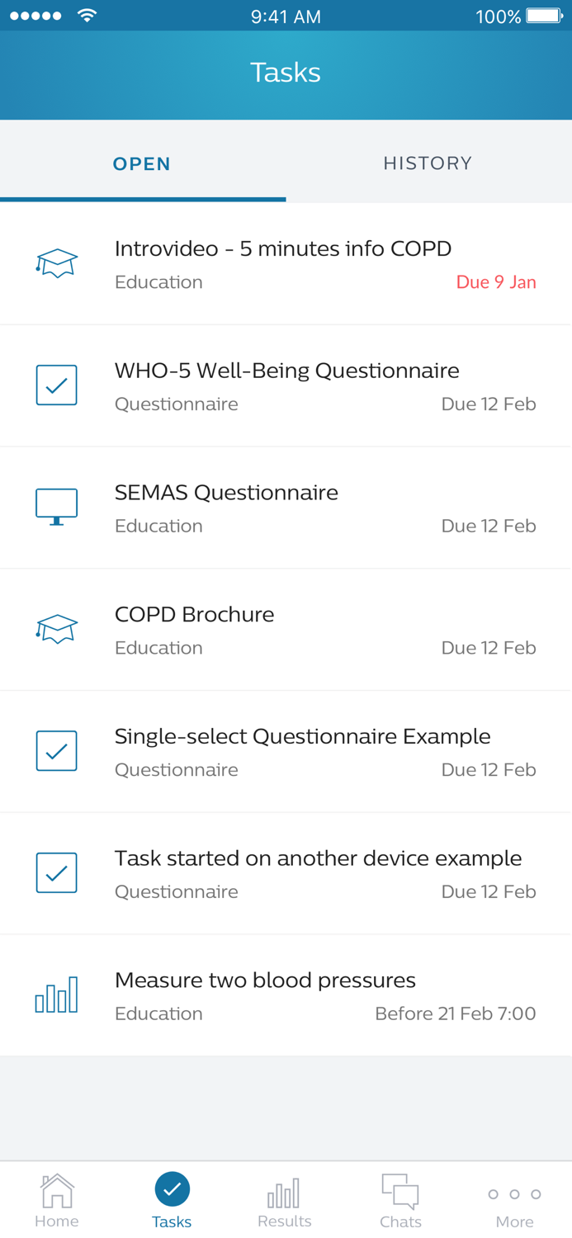Select the OPEN tab
This screenshot has height=1238, width=572.
[142, 163]
